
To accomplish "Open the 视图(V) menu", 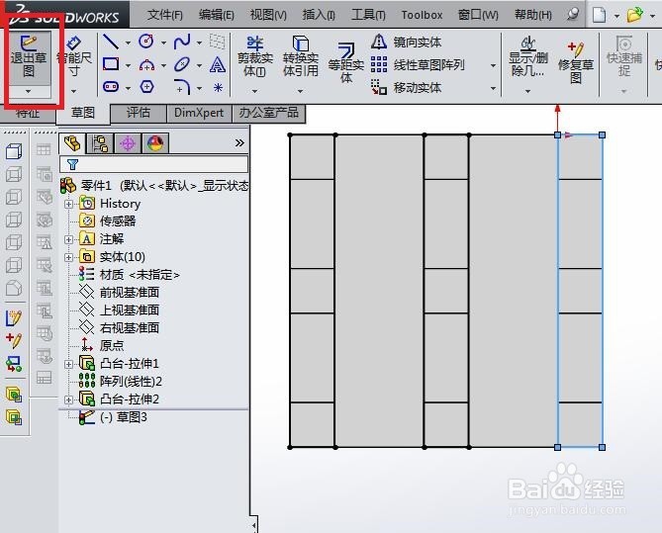I will pos(268,15).
